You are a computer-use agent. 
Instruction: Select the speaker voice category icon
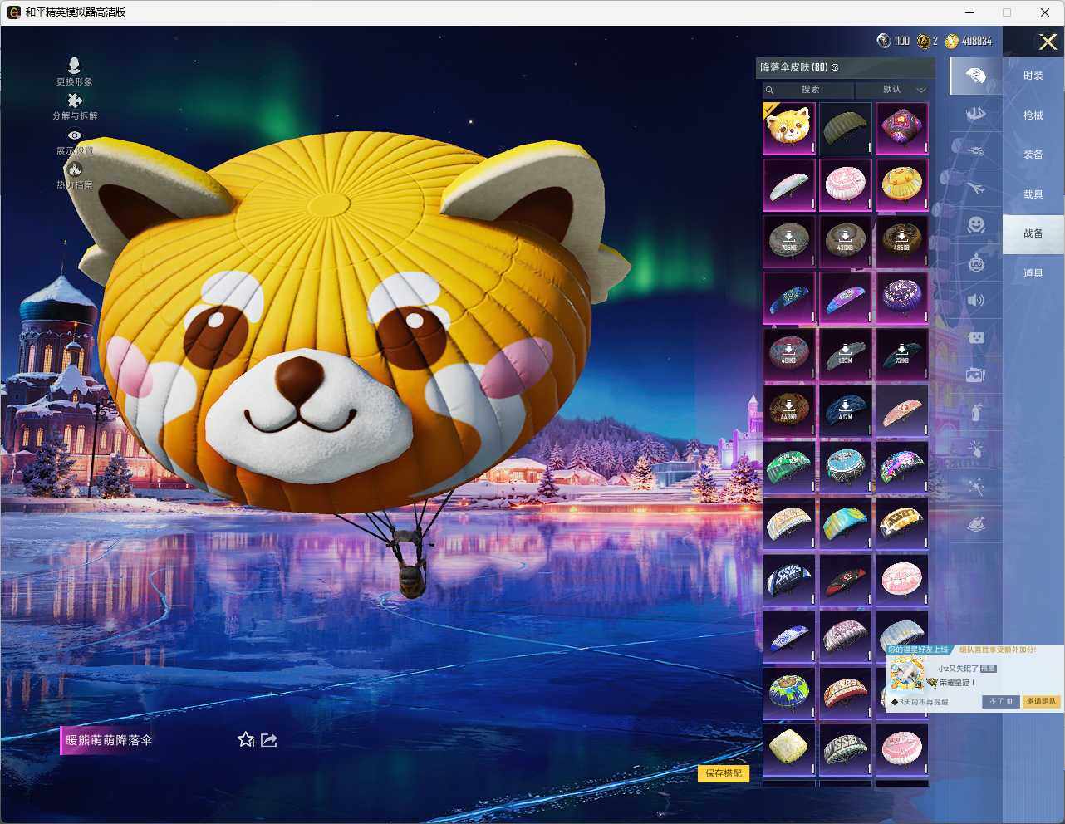(975, 301)
